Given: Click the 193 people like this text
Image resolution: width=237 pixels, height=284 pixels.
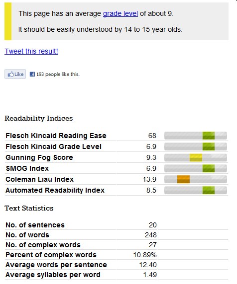Looking at the screenshot, I should pyautogui.click(x=58, y=74).
